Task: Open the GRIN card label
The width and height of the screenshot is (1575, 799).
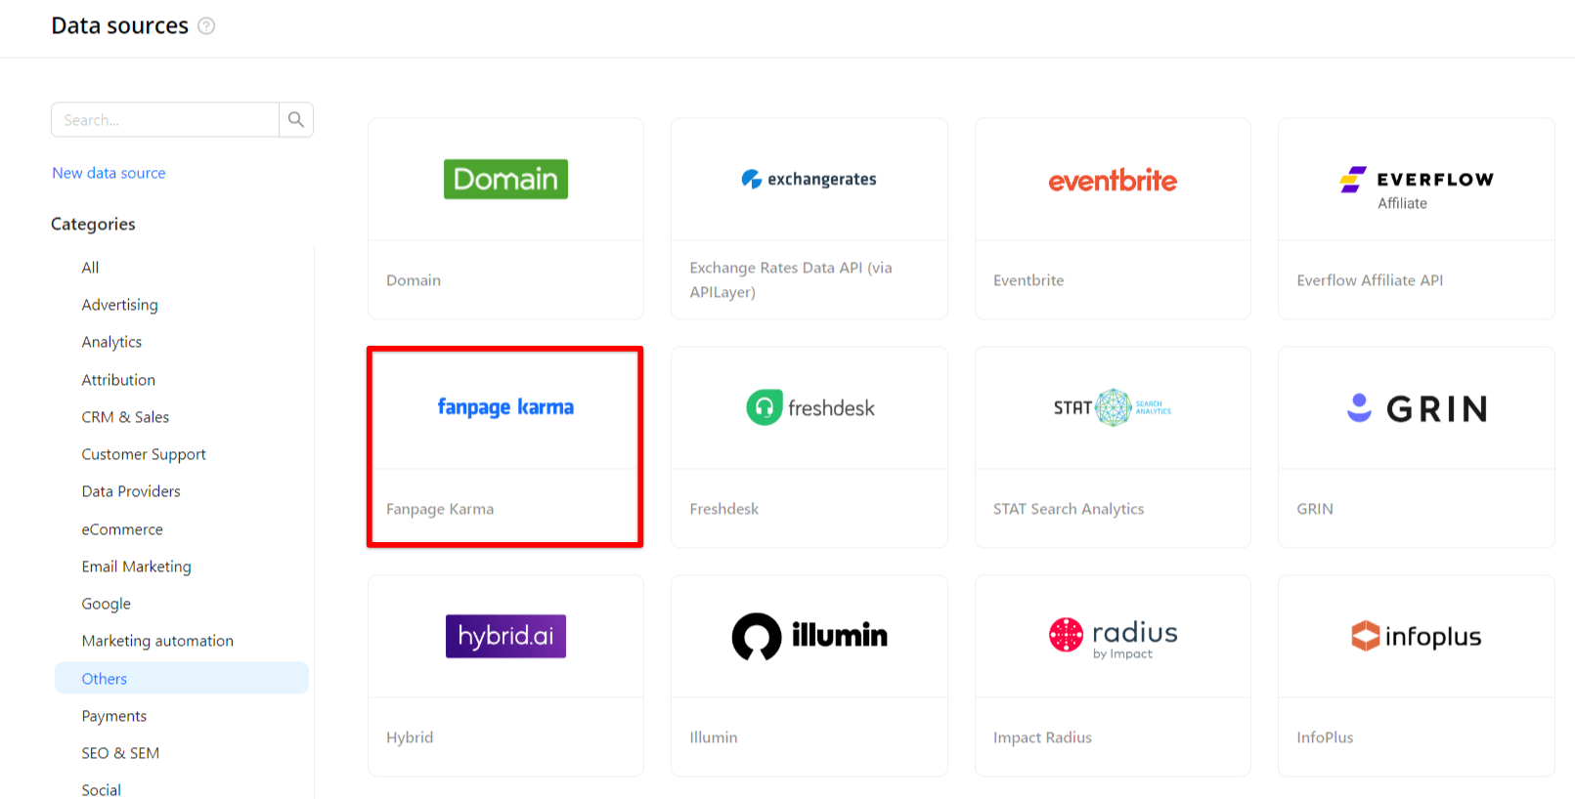Action: pyautogui.click(x=1315, y=509)
